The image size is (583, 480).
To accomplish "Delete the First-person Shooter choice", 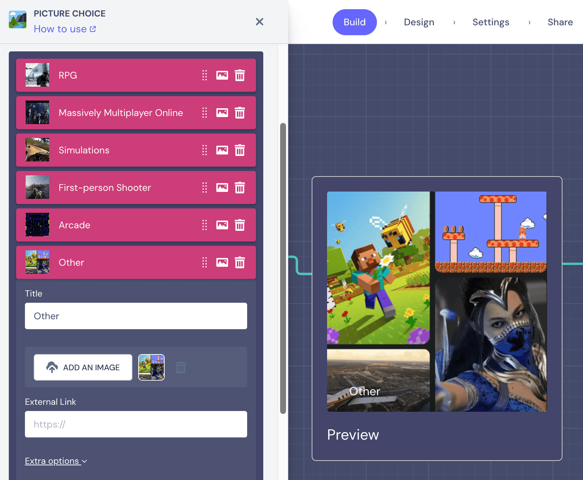I will (240, 188).
